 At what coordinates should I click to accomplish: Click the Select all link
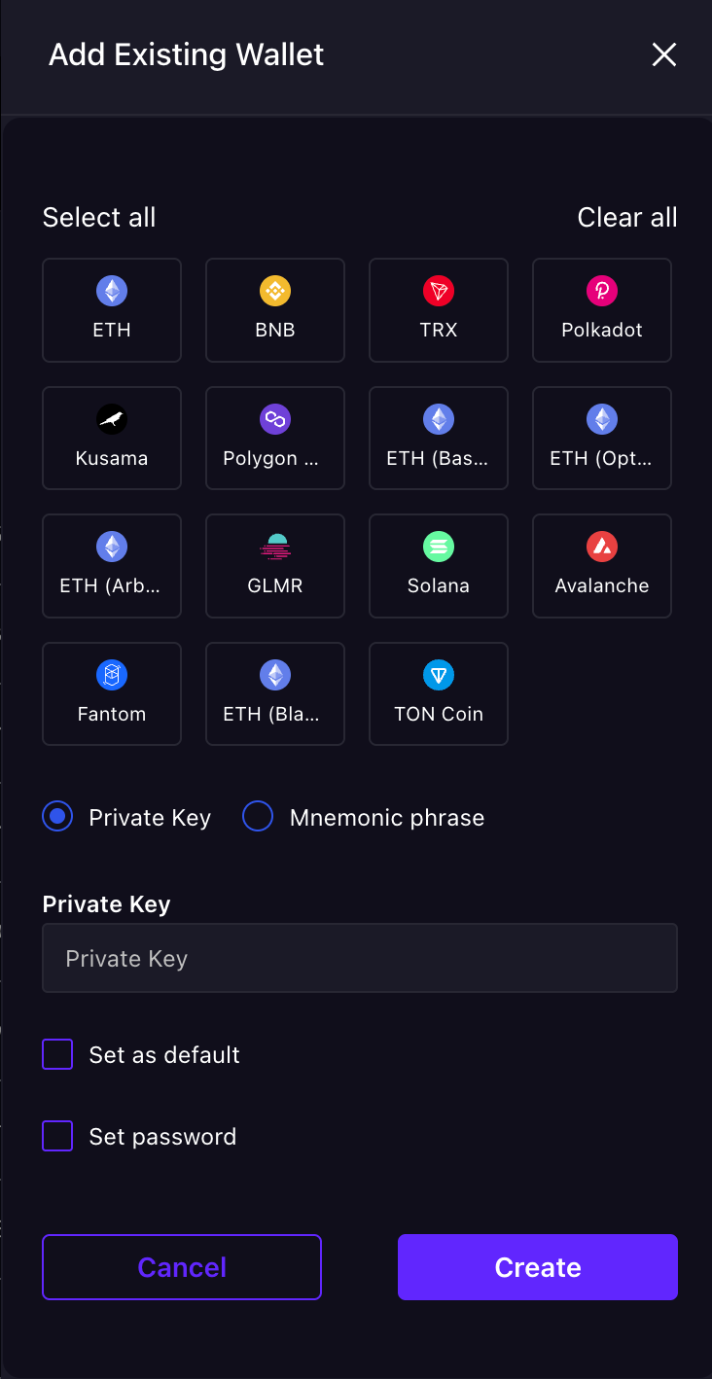tap(99, 218)
